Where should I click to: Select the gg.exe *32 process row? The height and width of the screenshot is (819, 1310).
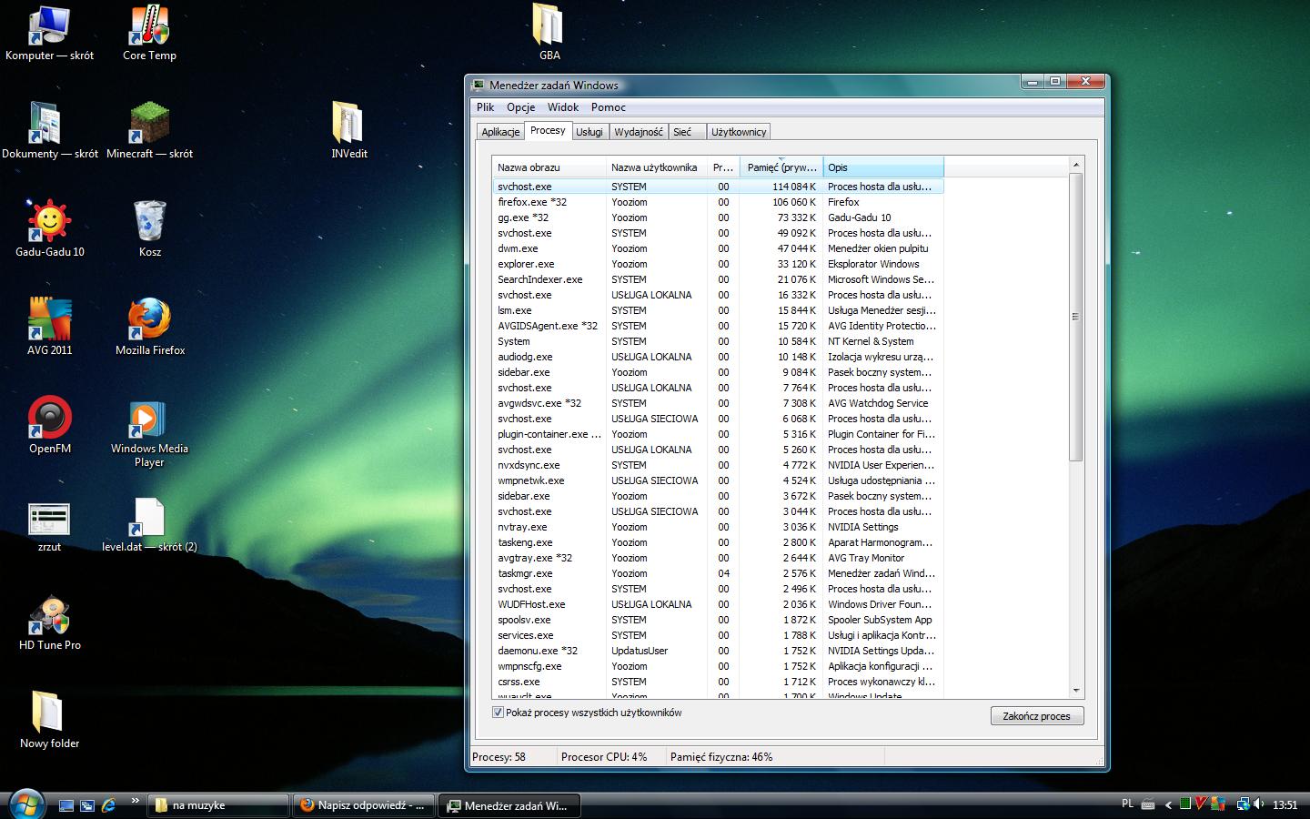pyautogui.click(x=717, y=217)
